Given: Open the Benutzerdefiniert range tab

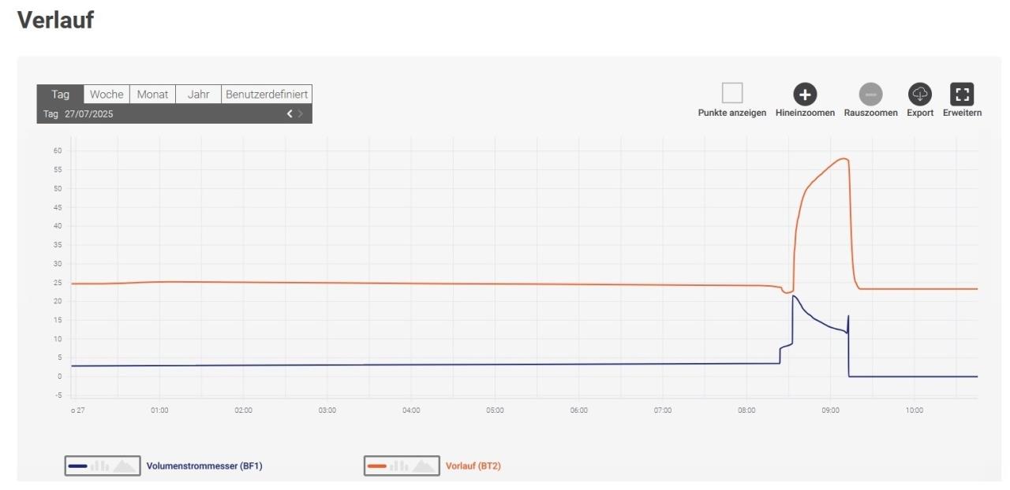Looking at the screenshot, I should click(267, 95).
